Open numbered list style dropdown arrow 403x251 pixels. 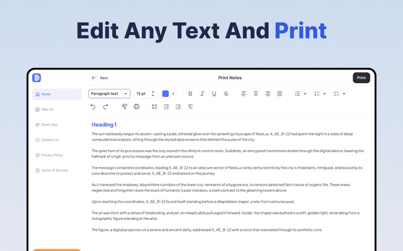[x=324, y=94]
